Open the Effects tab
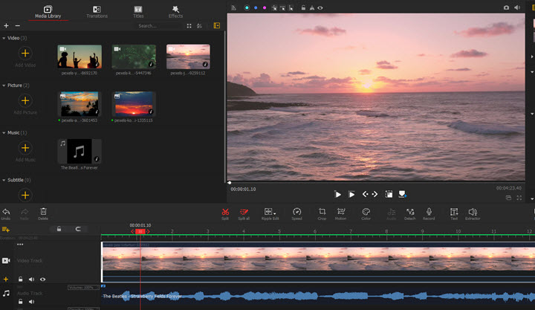 175,11
